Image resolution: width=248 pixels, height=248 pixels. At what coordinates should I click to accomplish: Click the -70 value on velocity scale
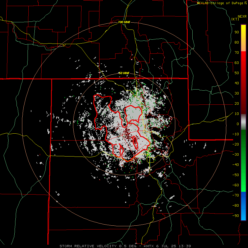tap(236, 195)
